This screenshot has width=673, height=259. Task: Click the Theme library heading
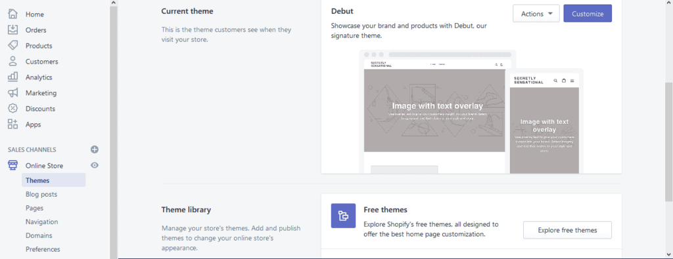click(186, 210)
